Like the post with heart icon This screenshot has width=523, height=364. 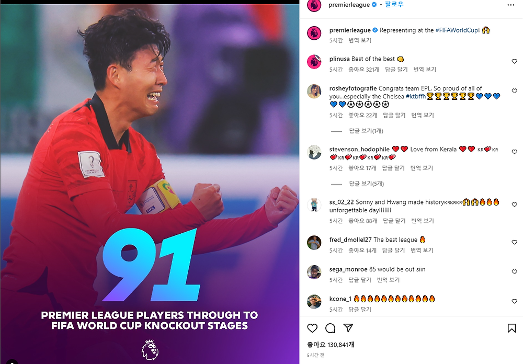pyautogui.click(x=312, y=328)
